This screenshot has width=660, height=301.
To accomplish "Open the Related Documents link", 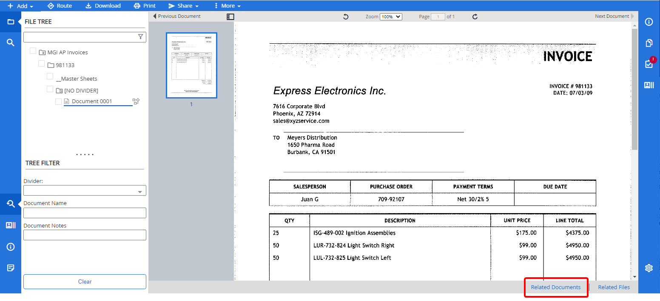I will [x=555, y=287].
